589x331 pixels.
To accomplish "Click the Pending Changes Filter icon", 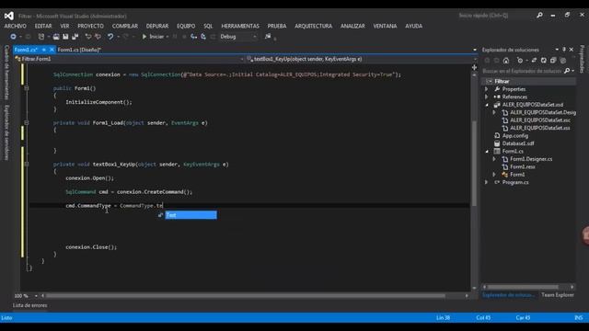I will (x=520, y=61).
